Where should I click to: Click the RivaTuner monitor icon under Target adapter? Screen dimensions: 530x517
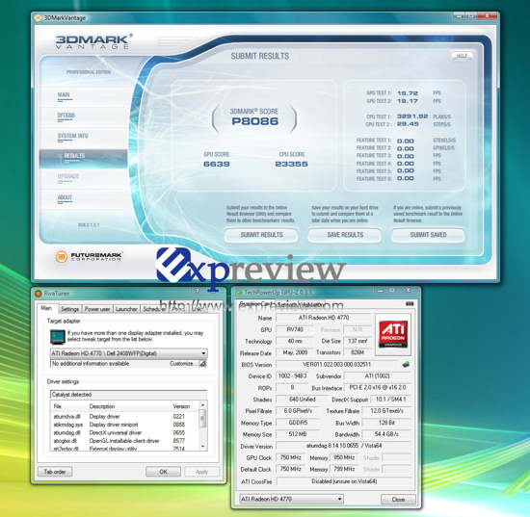(x=58, y=337)
